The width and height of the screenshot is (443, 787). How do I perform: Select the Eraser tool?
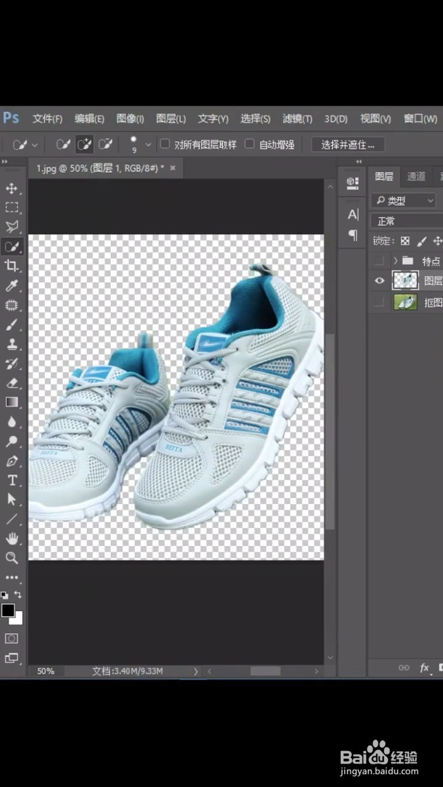tap(12, 383)
